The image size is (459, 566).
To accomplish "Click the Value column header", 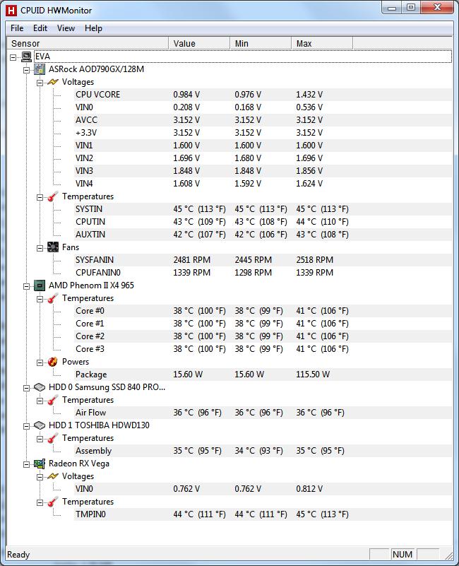I will [x=199, y=43].
